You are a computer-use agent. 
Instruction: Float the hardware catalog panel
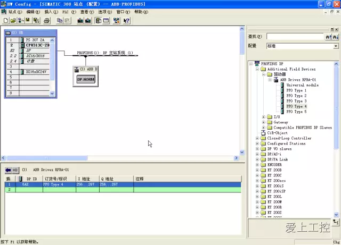[332, 29]
